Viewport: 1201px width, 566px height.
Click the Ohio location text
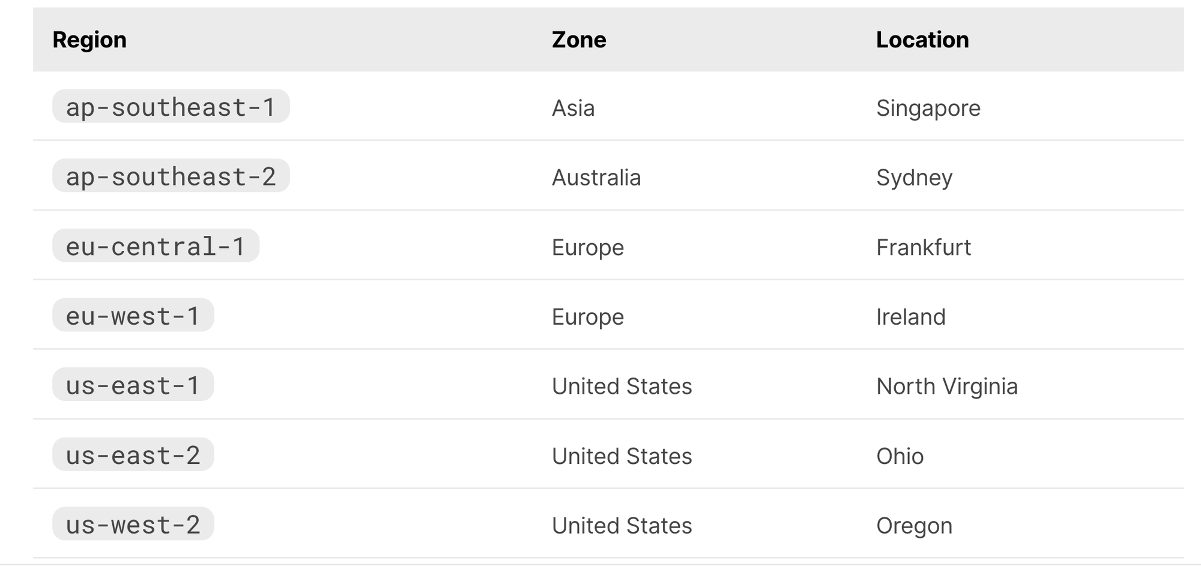click(900, 456)
